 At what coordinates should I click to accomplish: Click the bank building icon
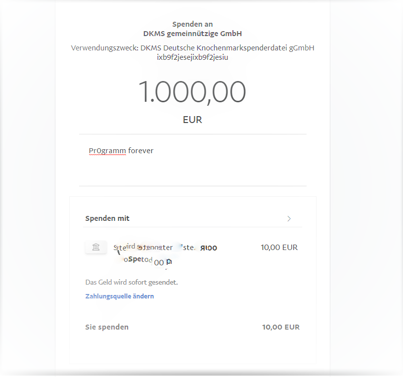tap(96, 247)
